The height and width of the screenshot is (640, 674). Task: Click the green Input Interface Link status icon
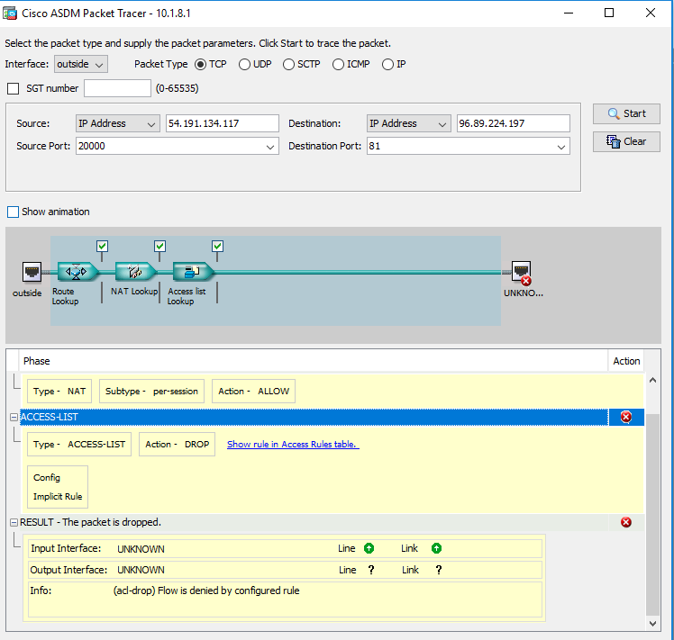436,548
